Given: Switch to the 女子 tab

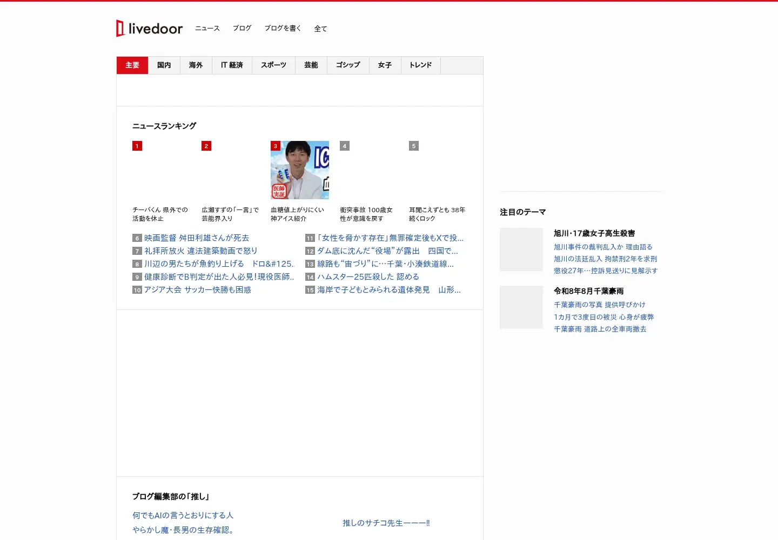Looking at the screenshot, I should pyautogui.click(x=385, y=65).
